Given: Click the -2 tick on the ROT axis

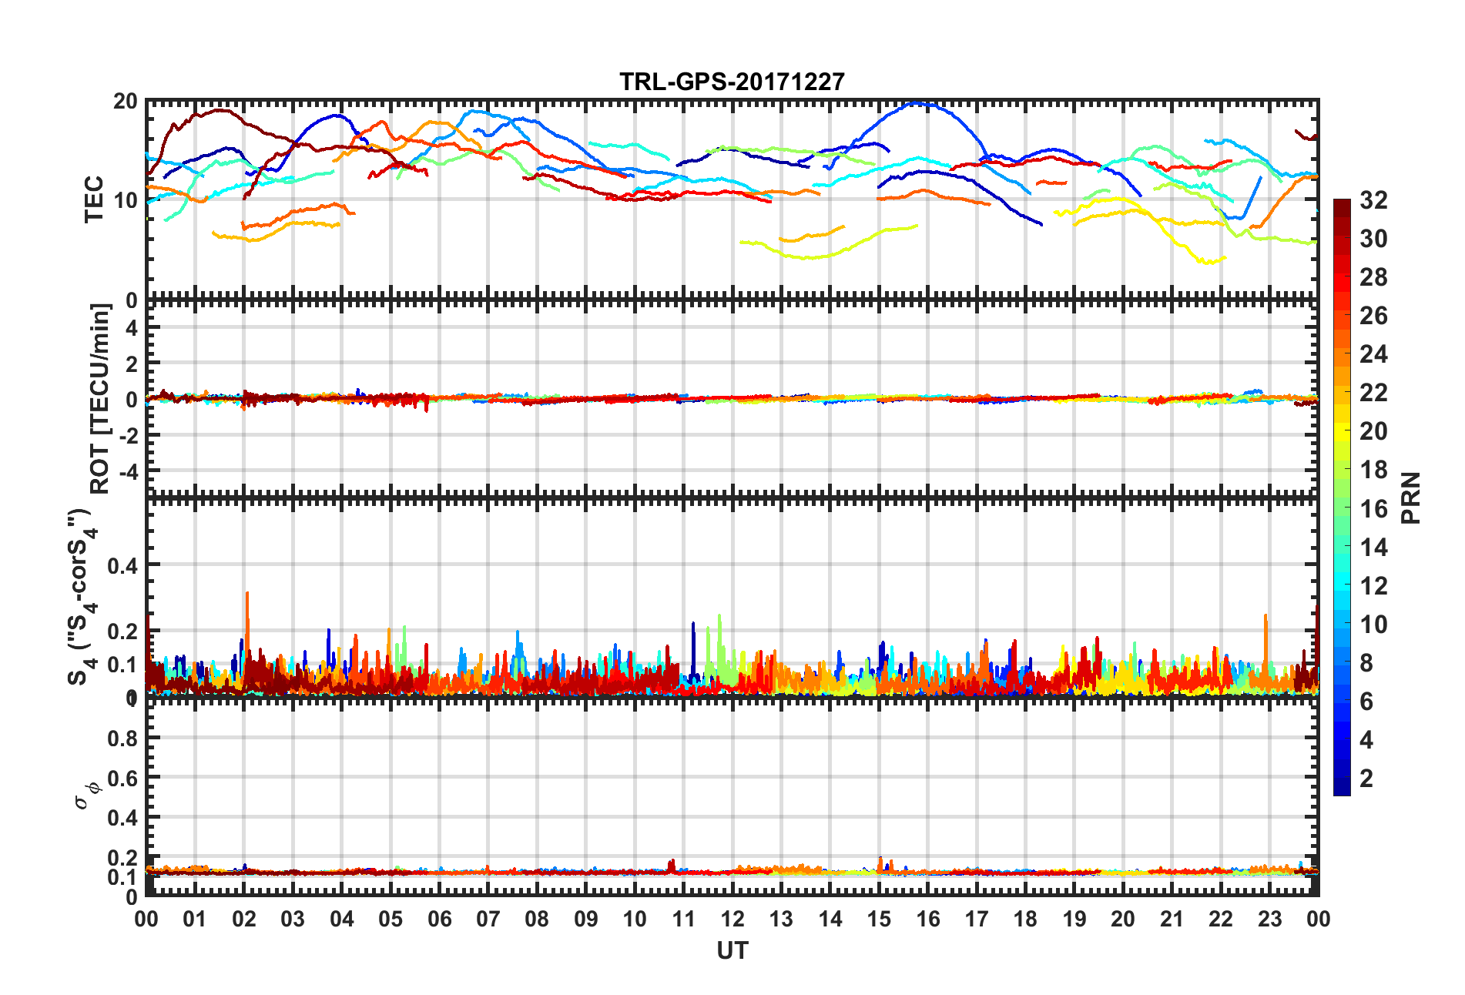Looking at the screenshot, I should (127, 435).
